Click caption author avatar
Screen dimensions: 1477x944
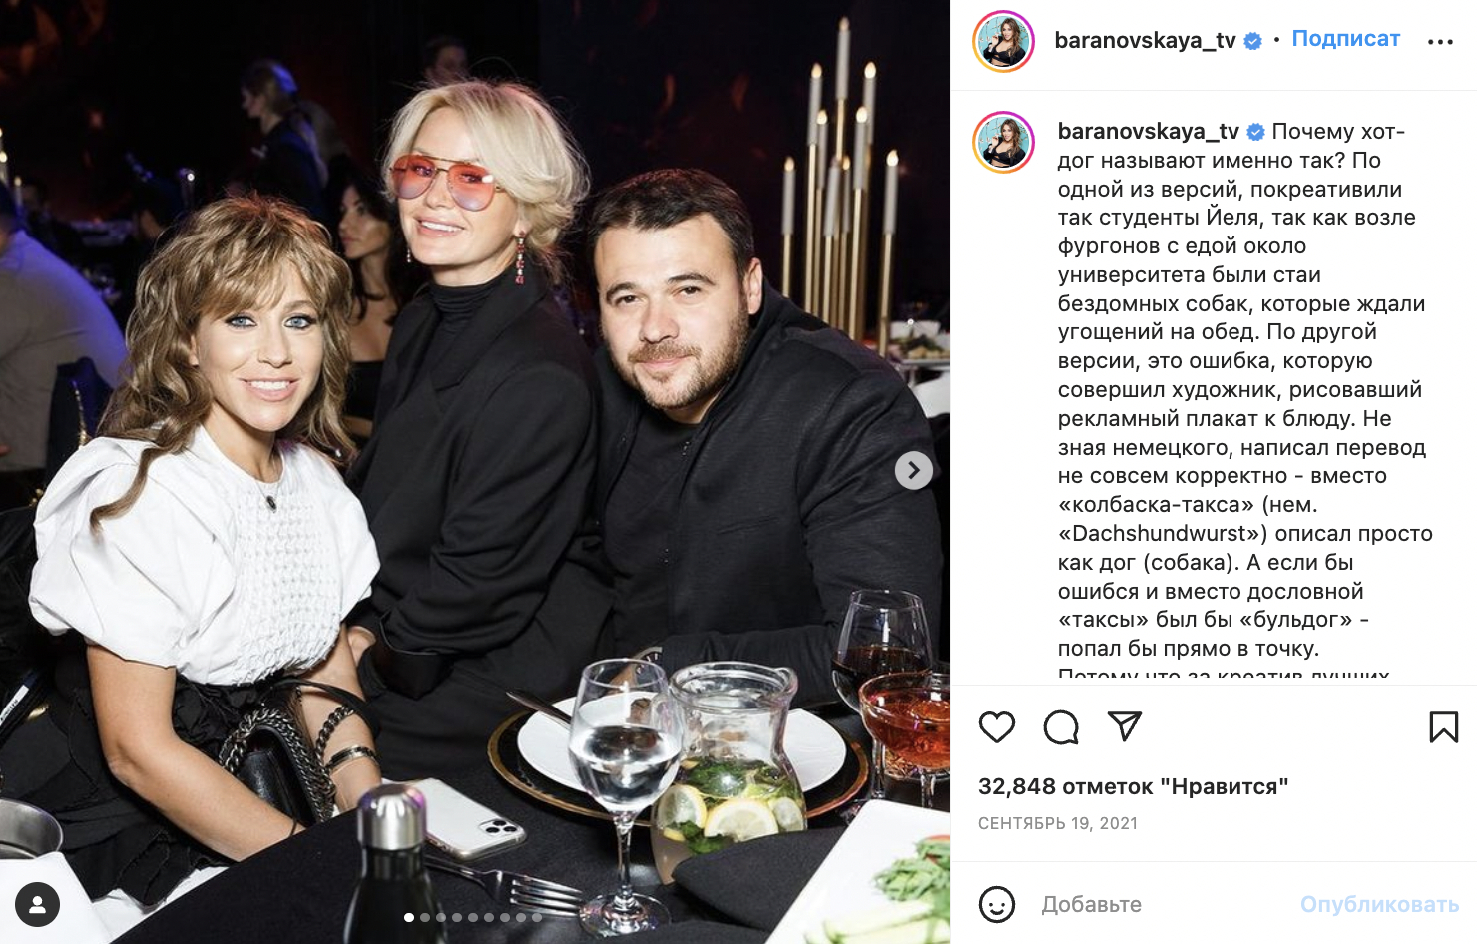[x=1003, y=142]
